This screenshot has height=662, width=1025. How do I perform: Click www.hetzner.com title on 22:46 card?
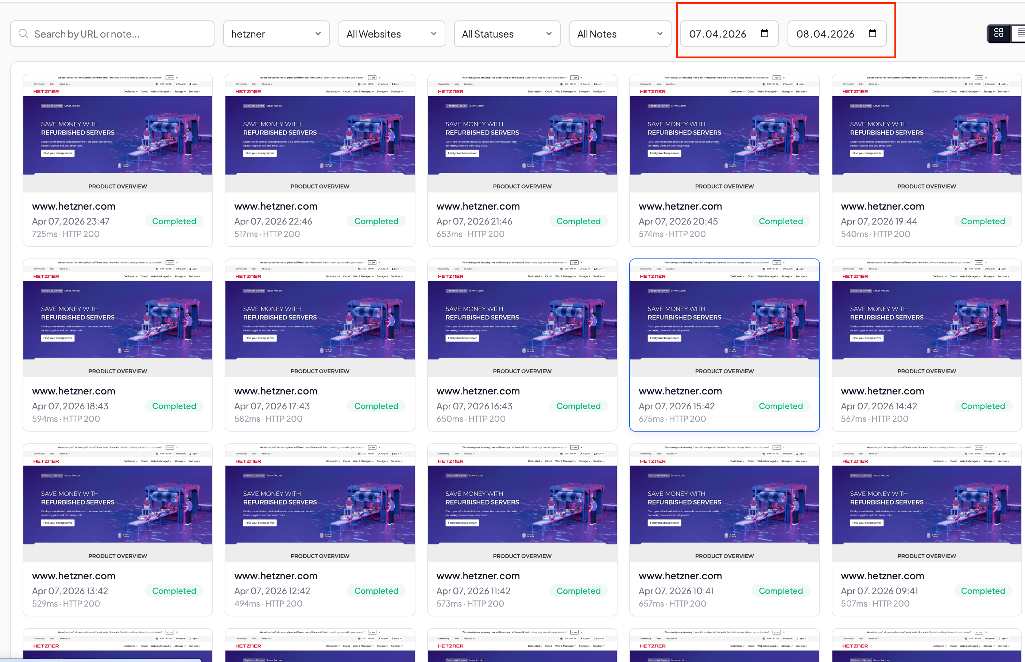pyautogui.click(x=276, y=206)
